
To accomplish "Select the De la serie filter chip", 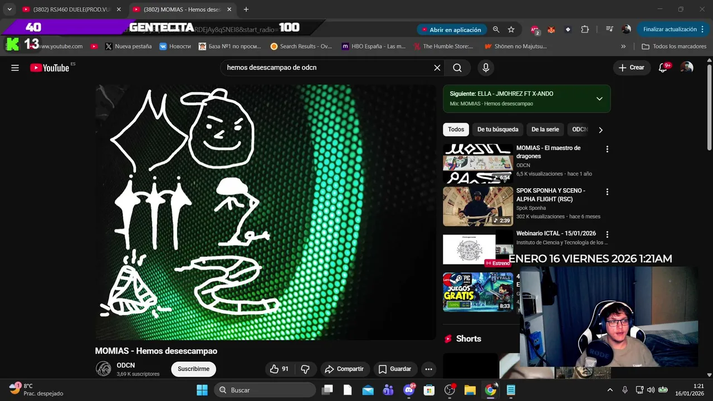I will point(545,130).
